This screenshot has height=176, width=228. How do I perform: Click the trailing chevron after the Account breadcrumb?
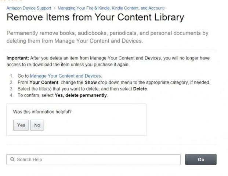click(165, 8)
